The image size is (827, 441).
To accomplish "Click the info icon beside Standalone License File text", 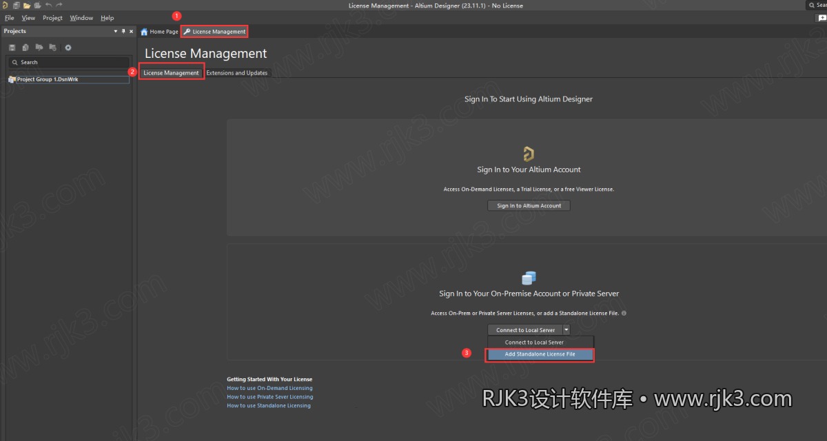I will pos(624,313).
